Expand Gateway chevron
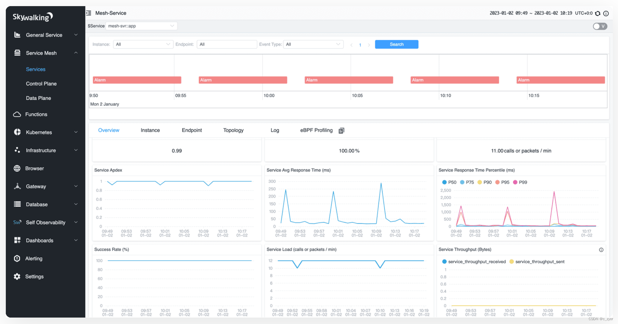The height and width of the screenshot is (324, 618). (76, 186)
